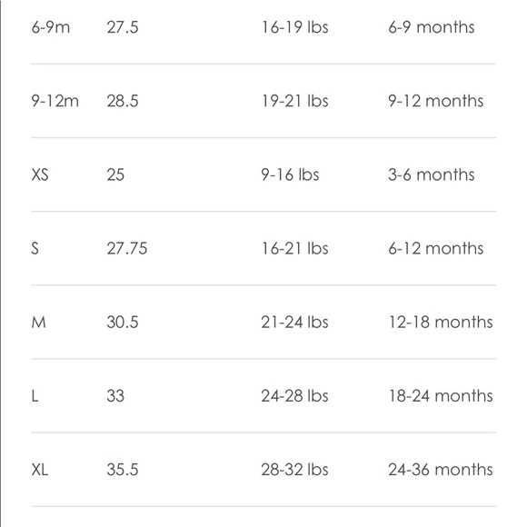
Task: Click the 6-9 months age cell
Action: point(432,27)
